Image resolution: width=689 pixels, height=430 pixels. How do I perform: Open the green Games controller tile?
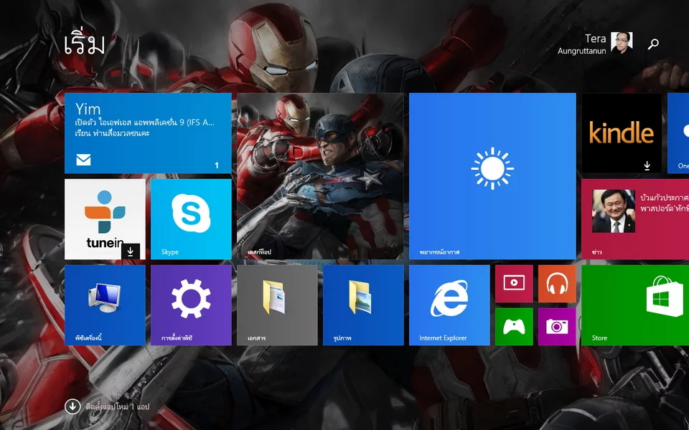514,327
